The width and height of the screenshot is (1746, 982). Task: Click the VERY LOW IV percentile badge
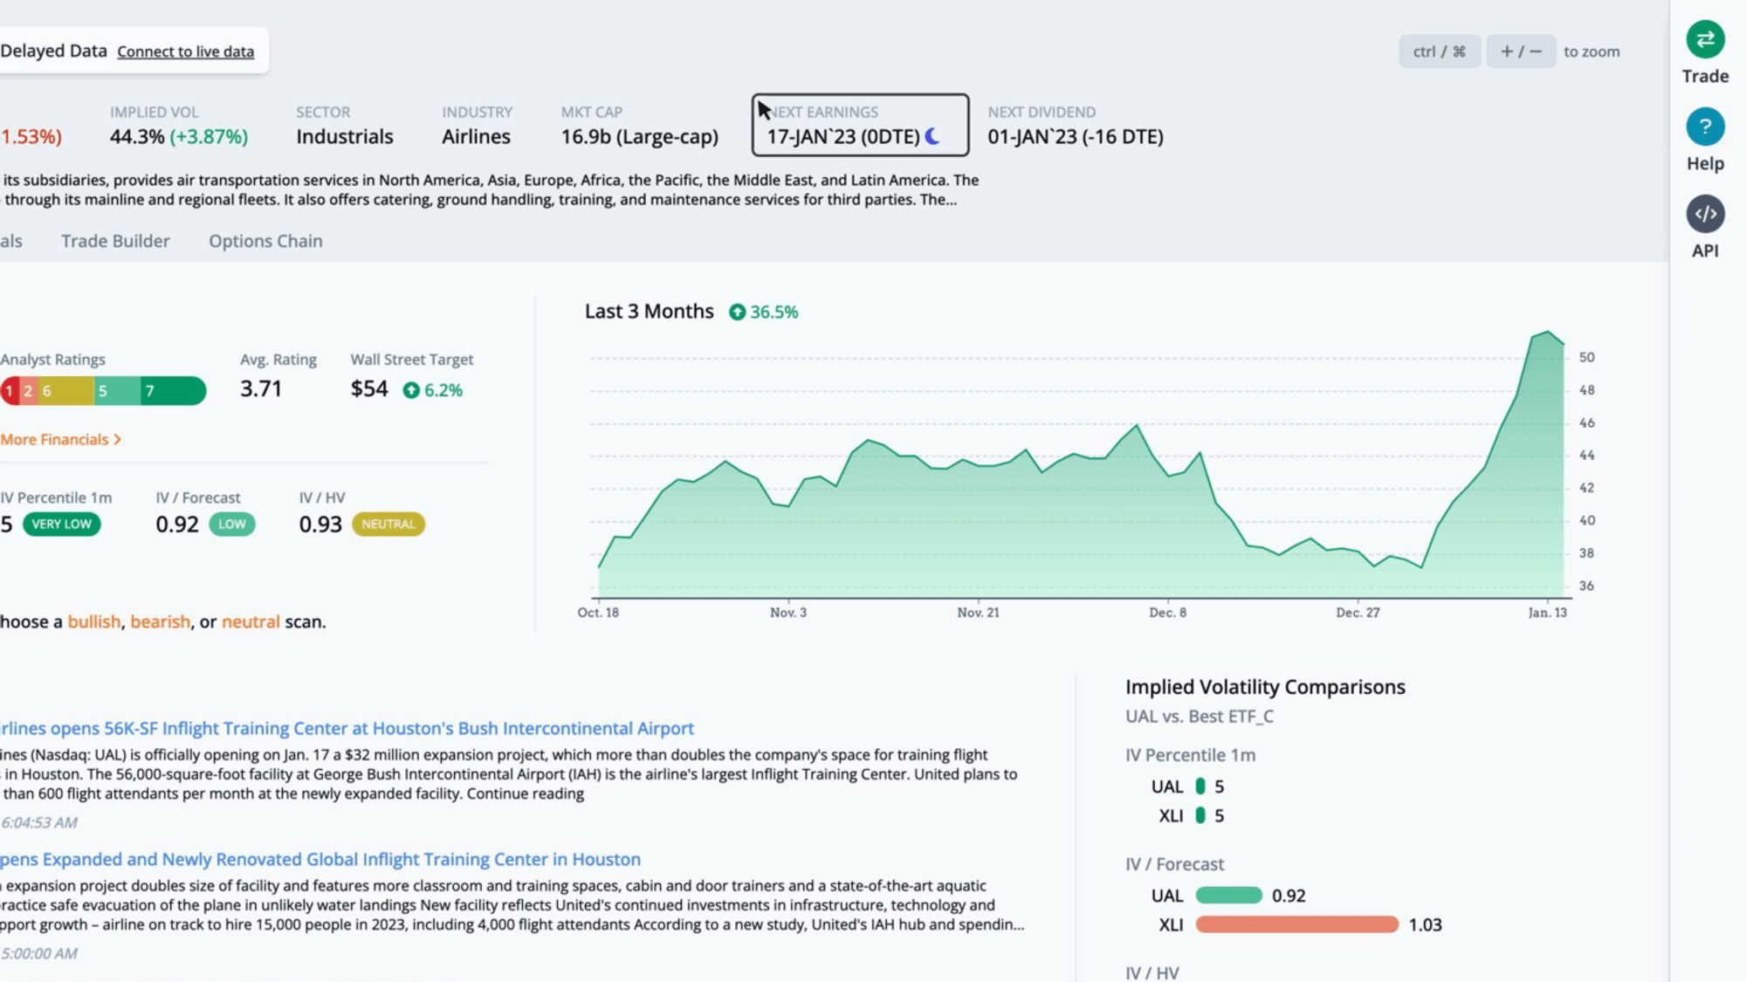click(62, 524)
